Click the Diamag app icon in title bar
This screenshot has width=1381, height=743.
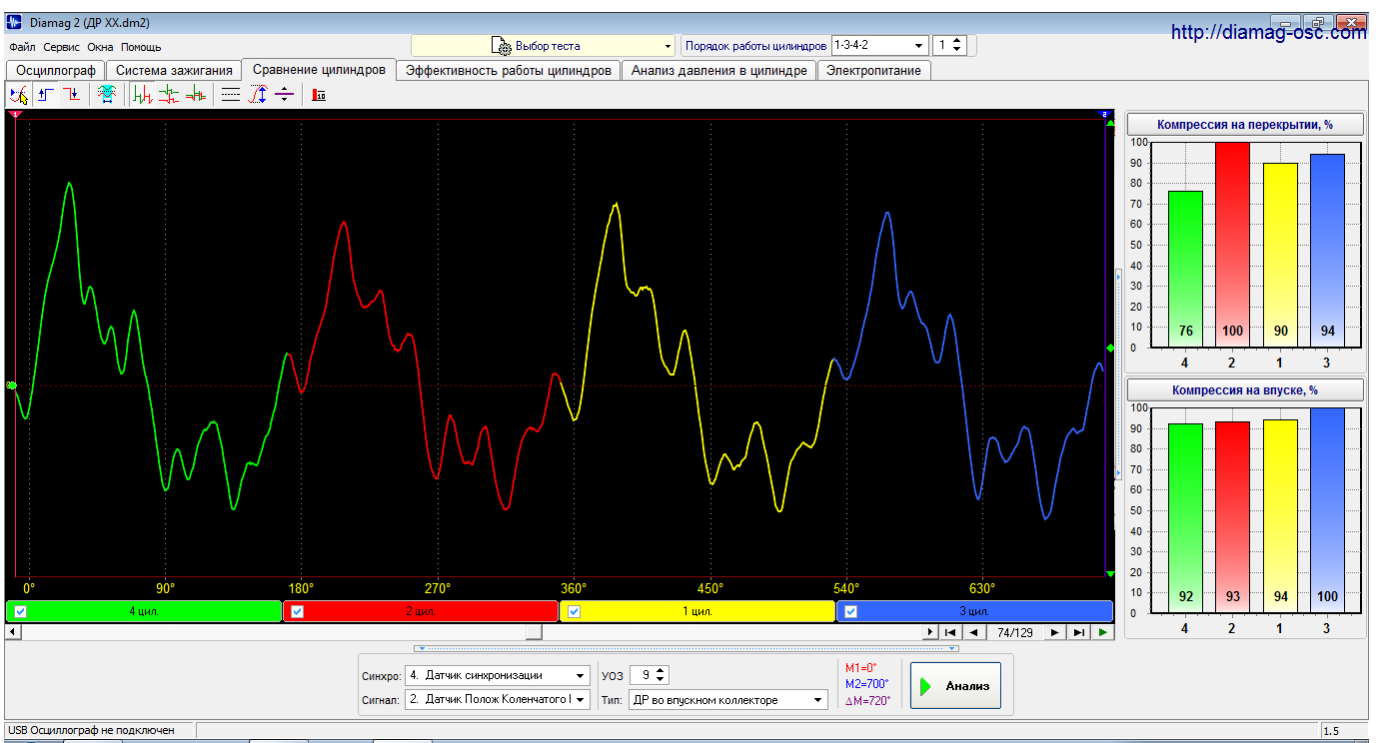click(15, 23)
